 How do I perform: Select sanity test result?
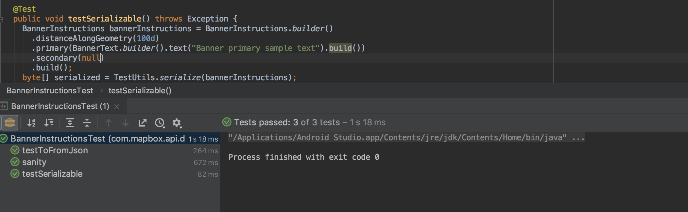34,162
